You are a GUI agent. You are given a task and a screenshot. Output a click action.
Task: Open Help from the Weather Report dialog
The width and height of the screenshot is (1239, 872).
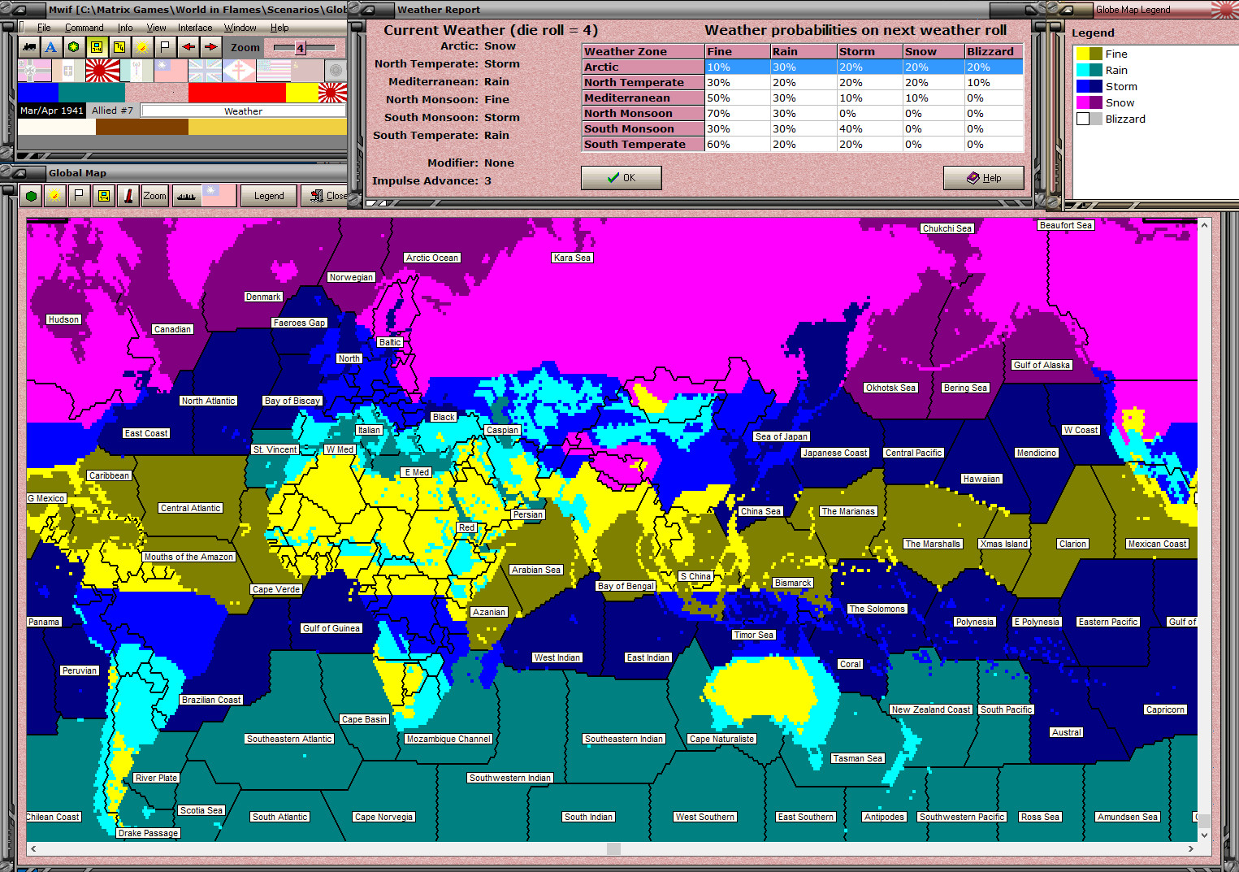click(984, 178)
